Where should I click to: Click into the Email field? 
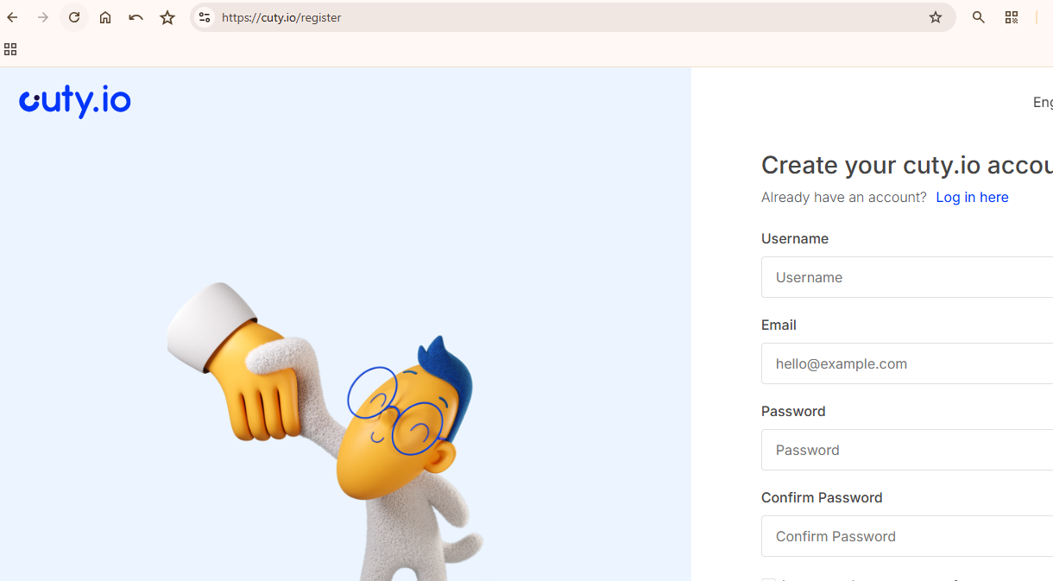[907, 363]
